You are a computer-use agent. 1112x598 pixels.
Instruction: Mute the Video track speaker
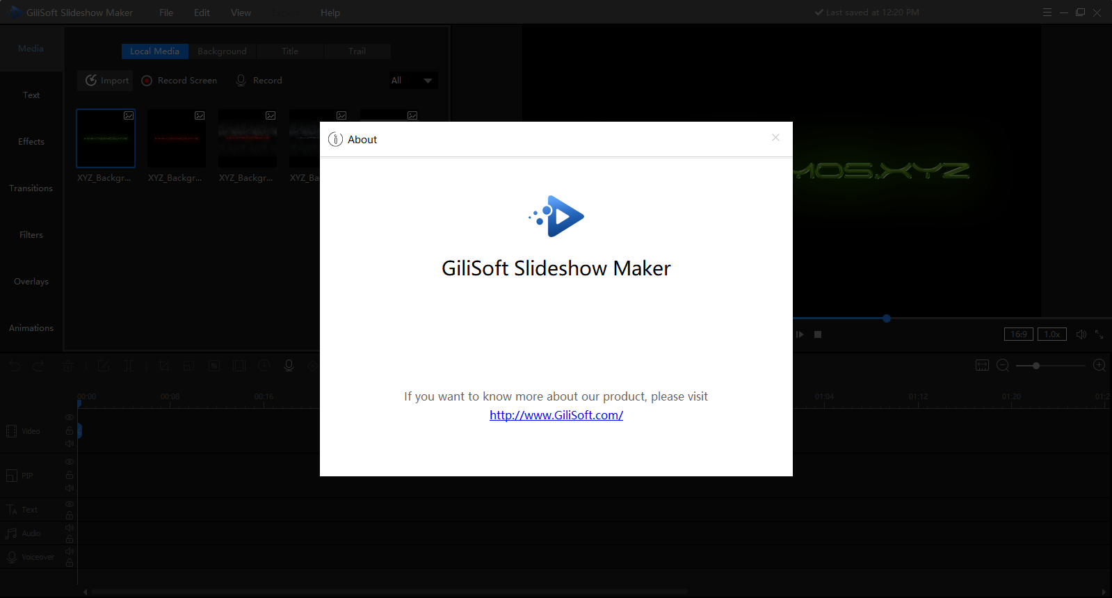tap(70, 444)
